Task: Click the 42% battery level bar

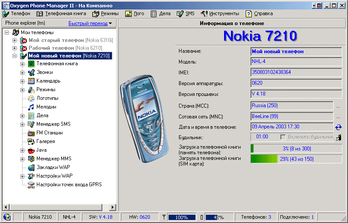Action: tap(219, 217)
